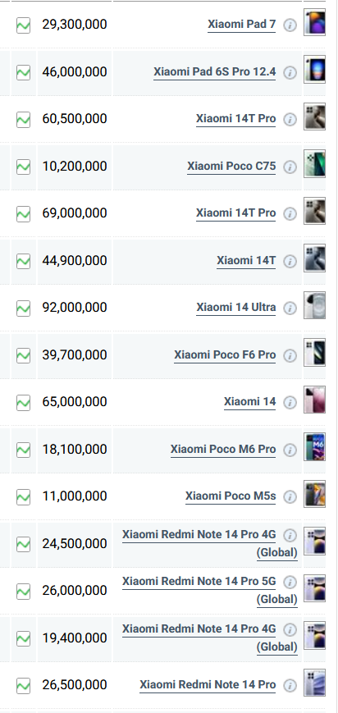Show price trend chart for Xiaomi 14T
Screen dimensions: 338x713
click(x=23, y=261)
